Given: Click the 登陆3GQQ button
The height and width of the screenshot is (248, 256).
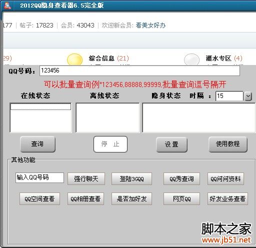Looking at the screenshot, I should coord(131,179).
